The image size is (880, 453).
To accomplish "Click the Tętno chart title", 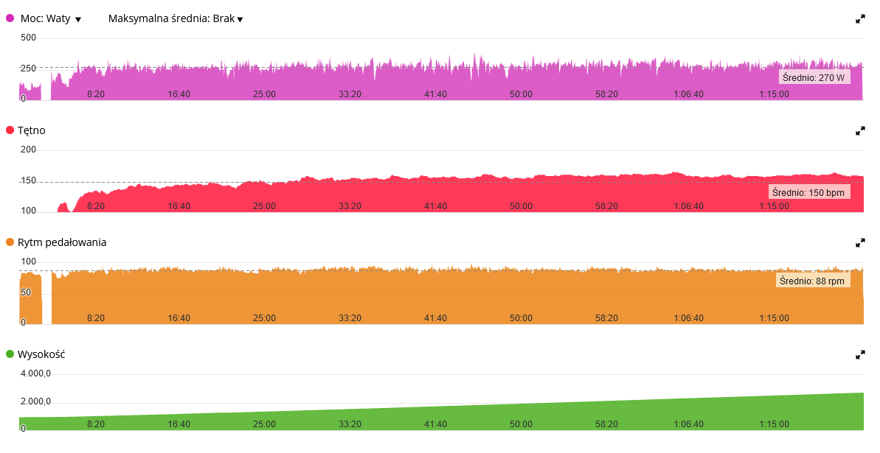I will (x=32, y=130).
